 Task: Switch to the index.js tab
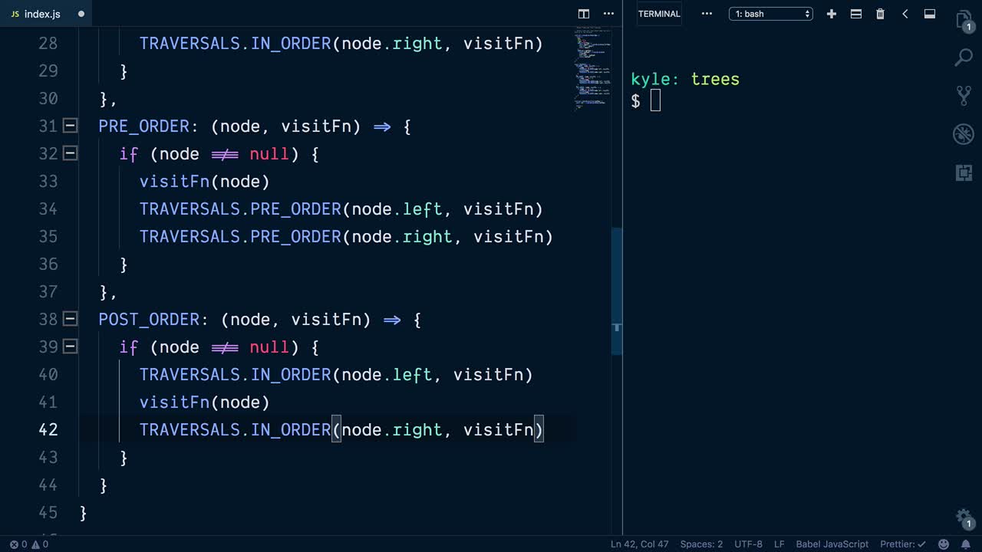42,14
